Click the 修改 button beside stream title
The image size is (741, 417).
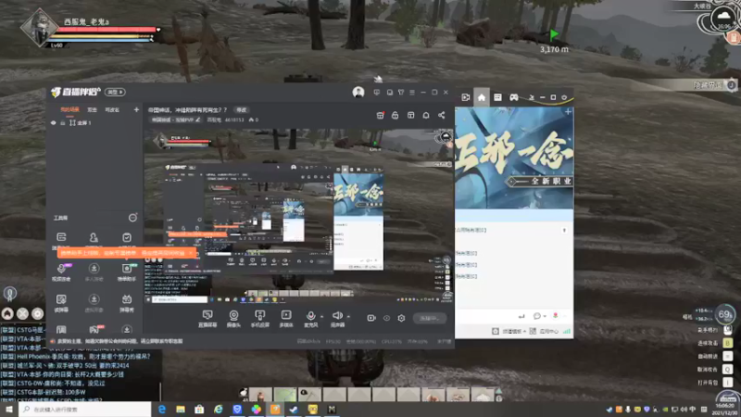(242, 109)
